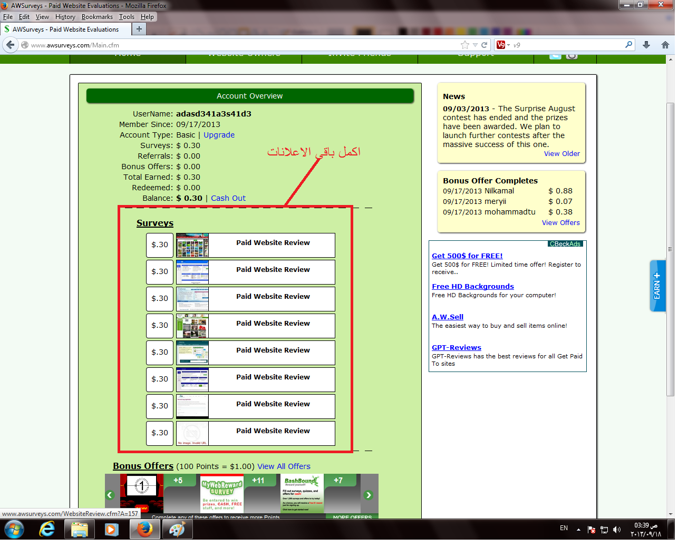Open bookmark history dropdown arrow in address bar

[x=475, y=45]
